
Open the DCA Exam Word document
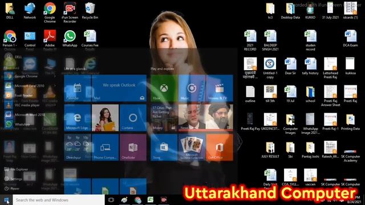pyautogui.click(x=350, y=39)
